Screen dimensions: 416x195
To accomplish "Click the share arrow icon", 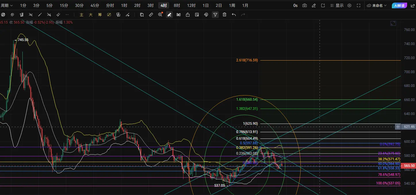I will click(413, 5).
